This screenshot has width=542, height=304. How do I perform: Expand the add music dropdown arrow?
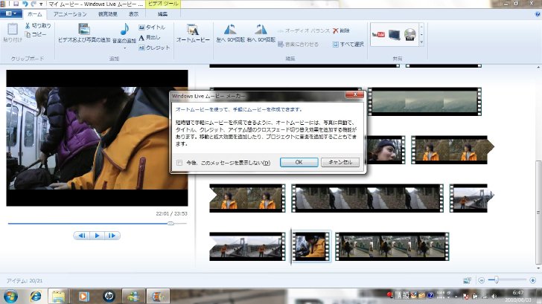tap(125, 48)
